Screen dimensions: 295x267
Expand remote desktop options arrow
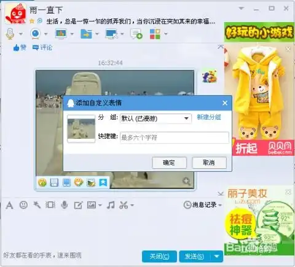coord(122,34)
